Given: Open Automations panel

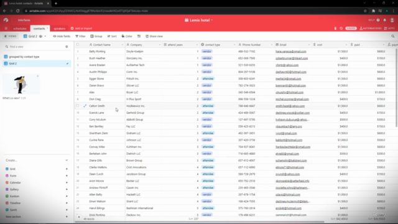Looking at the screenshot, I should [x=371, y=29].
